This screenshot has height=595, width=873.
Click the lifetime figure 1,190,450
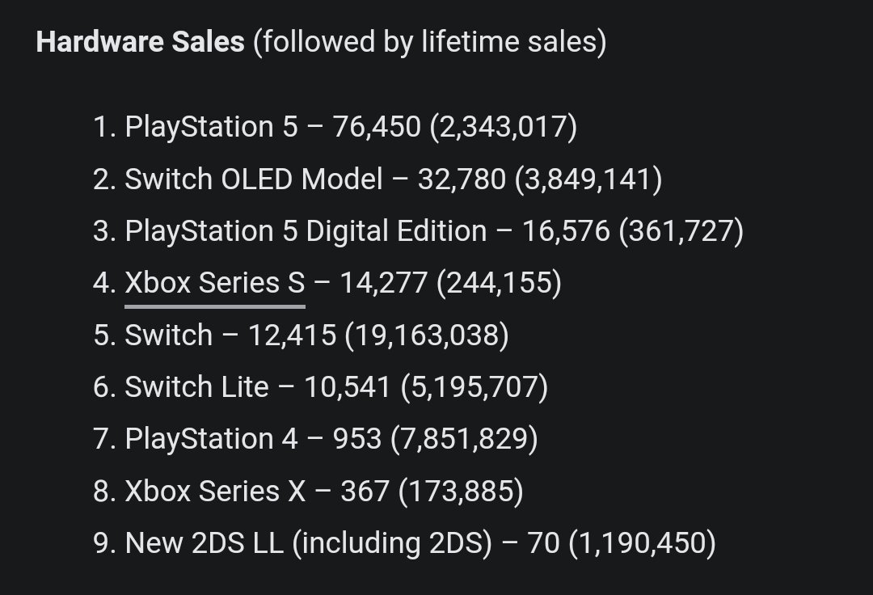643,542
